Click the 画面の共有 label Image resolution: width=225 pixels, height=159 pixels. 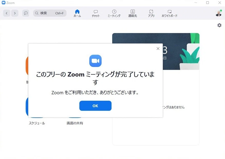click(x=75, y=123)
